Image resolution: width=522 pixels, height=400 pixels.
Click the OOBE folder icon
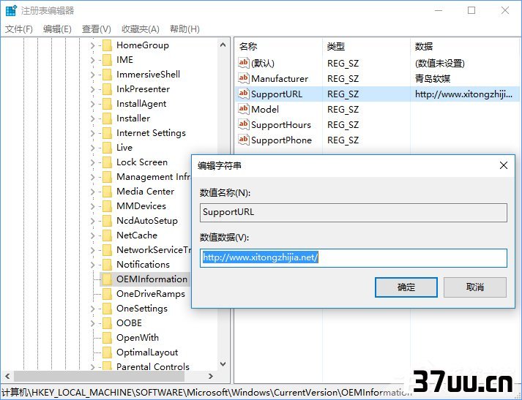107,323
